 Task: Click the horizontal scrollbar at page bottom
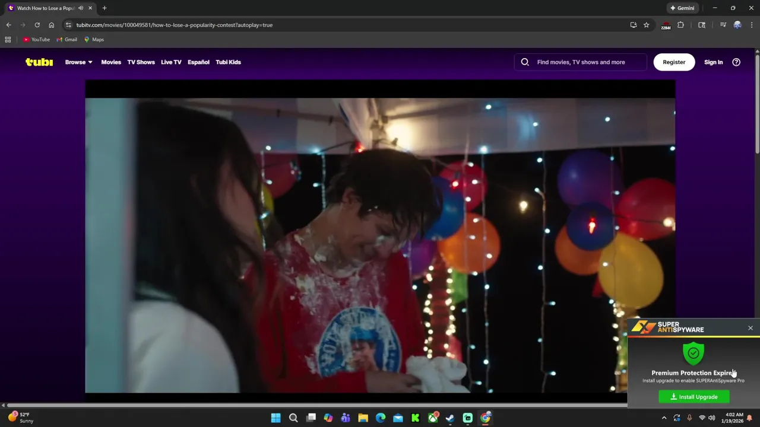pos(317,405)
